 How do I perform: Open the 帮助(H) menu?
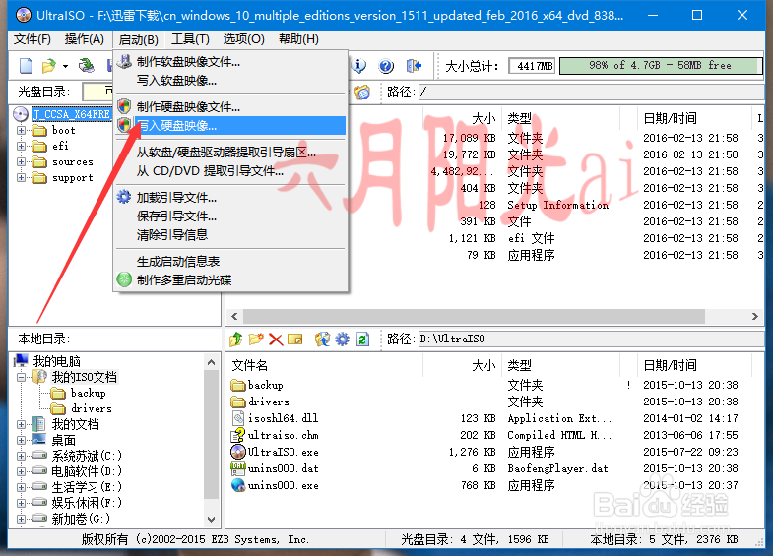coord(298,39)
